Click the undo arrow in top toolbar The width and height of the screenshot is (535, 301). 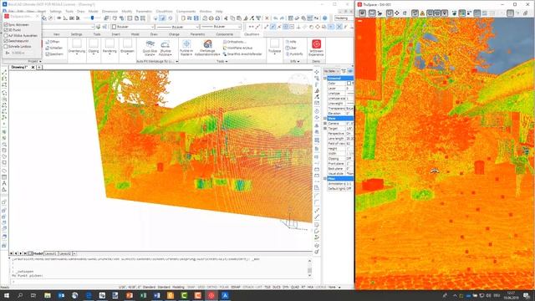point(275,18)
